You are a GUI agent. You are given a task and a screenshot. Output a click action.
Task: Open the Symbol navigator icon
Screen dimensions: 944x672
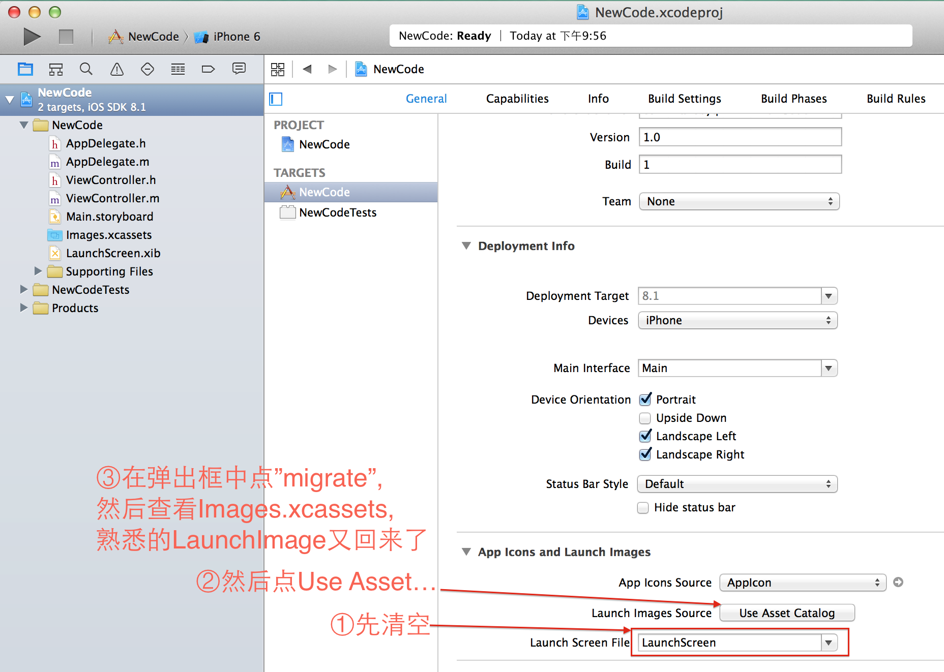pos(56,69)
